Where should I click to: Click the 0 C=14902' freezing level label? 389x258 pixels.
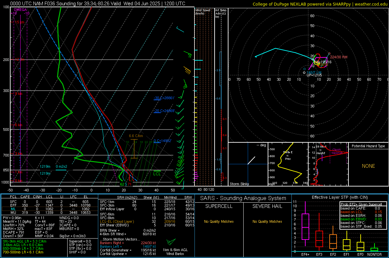coord(163,141)
